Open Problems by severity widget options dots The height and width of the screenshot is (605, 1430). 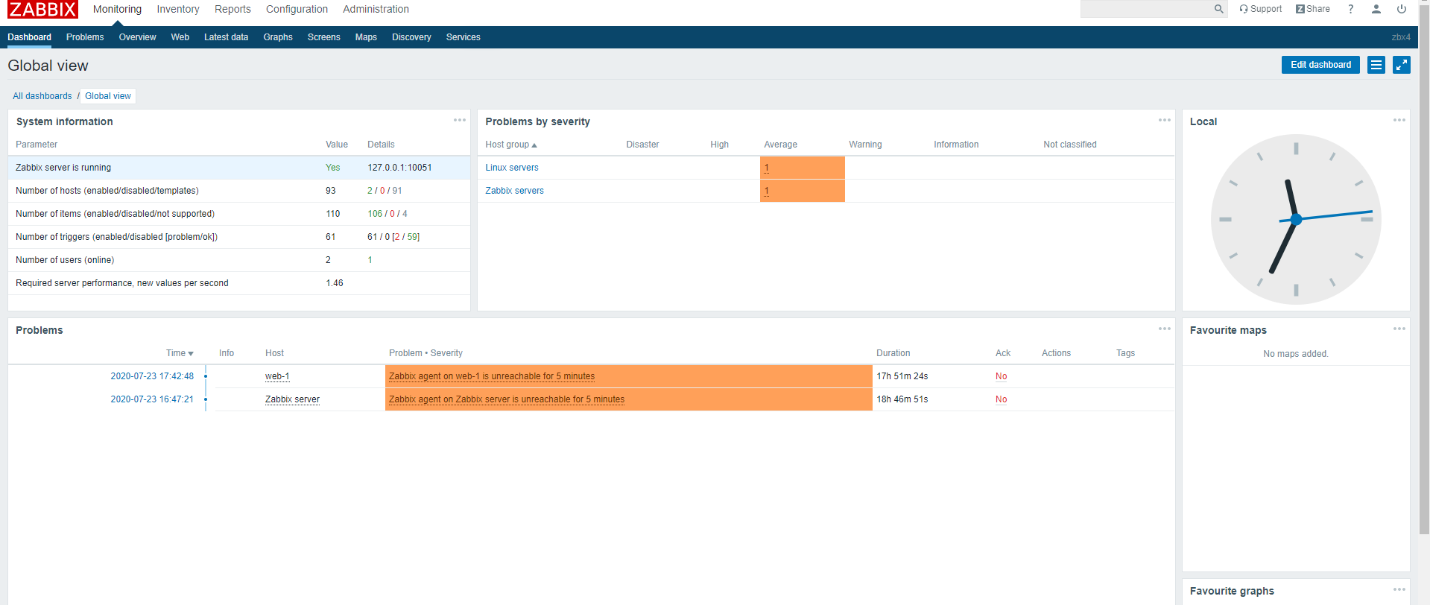coord(1165,120)
